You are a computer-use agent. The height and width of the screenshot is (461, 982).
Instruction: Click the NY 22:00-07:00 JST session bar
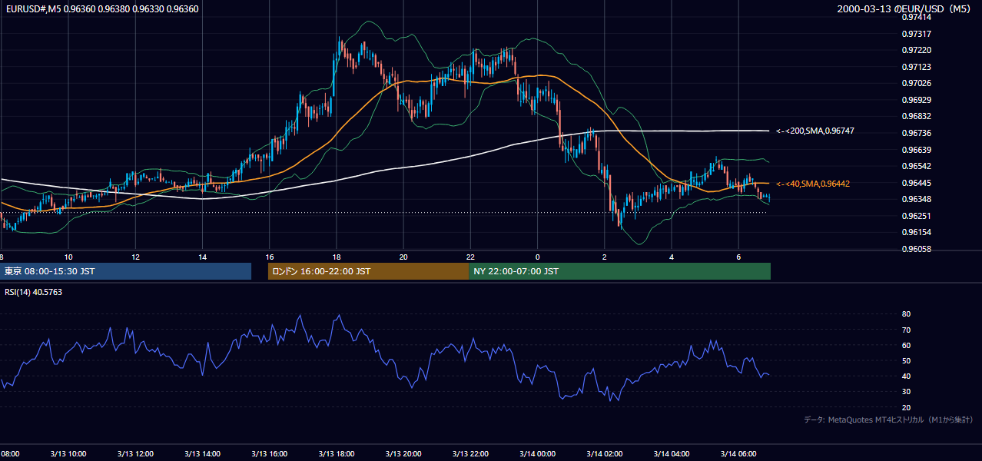[619, 271]
